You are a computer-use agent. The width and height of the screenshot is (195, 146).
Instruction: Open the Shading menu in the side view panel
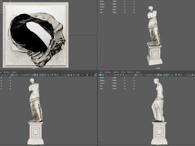(108, 72)
